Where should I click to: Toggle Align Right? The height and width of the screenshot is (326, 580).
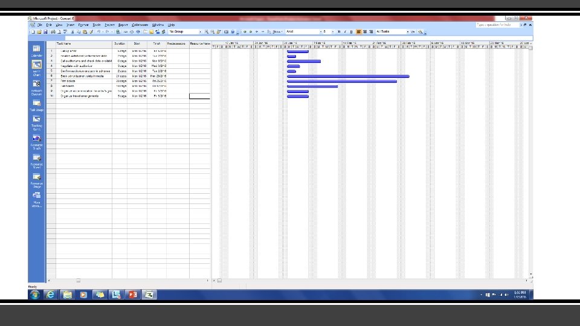(x=372, y=32)
